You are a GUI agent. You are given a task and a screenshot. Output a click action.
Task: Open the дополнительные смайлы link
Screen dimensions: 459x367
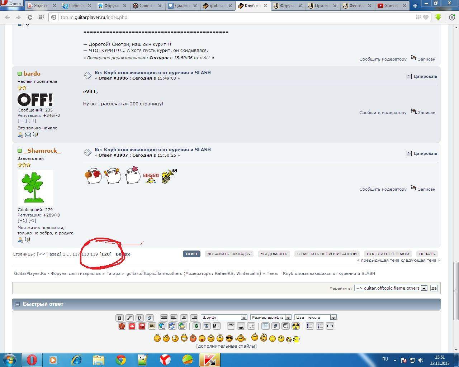coord(226,346)
